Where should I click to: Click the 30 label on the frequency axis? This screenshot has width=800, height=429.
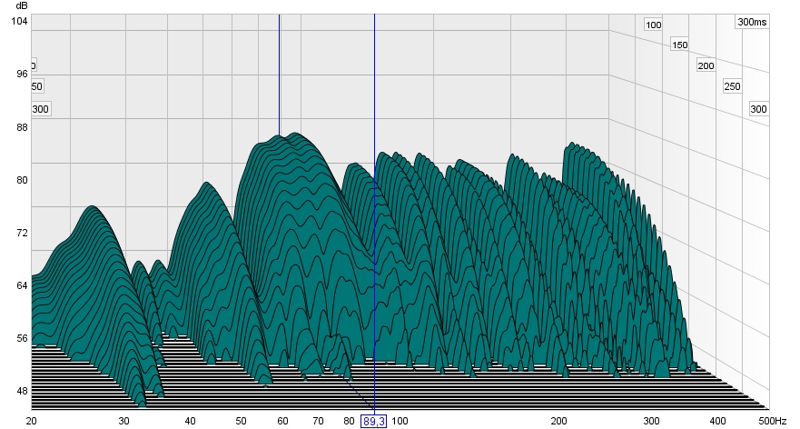124,422
